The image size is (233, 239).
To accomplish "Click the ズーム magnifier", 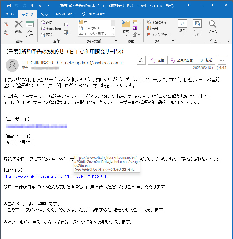I will 213,27.
